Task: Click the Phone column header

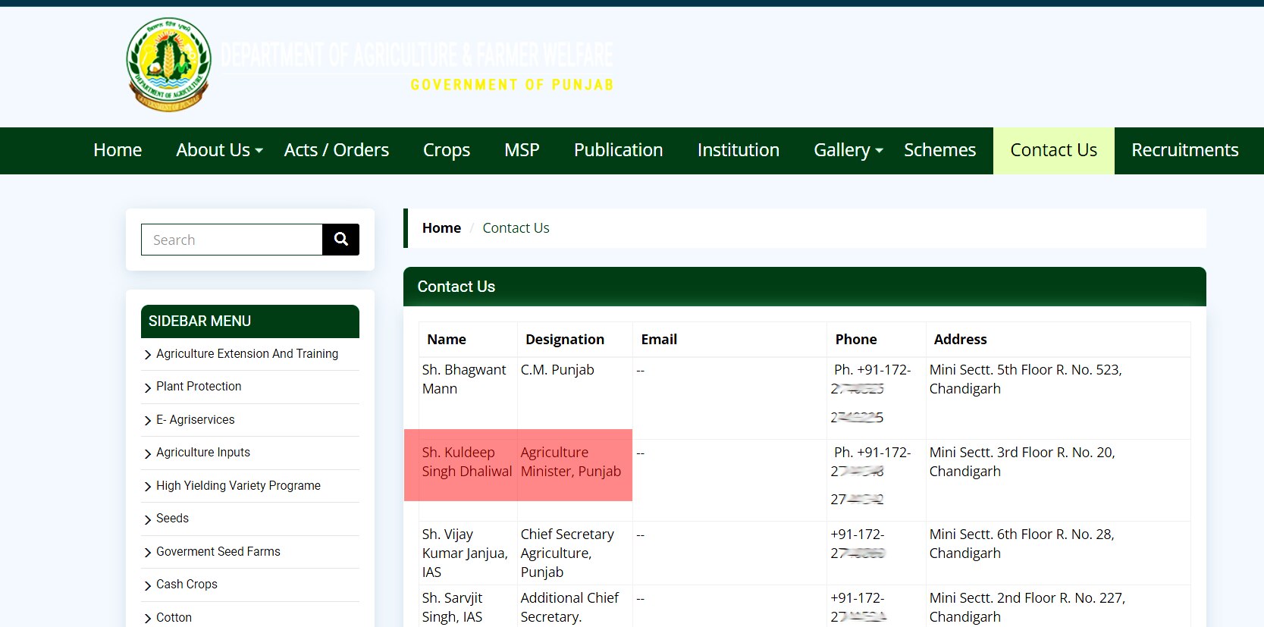Action: coord(877,340)
